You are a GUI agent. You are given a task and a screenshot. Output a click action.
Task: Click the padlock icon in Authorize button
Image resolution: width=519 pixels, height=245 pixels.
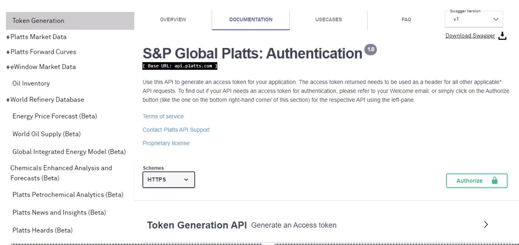tap(495, 181)
